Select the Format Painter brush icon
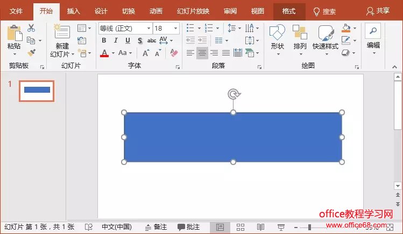The width and height of the screenshot is (403, 234). (31, 52)
